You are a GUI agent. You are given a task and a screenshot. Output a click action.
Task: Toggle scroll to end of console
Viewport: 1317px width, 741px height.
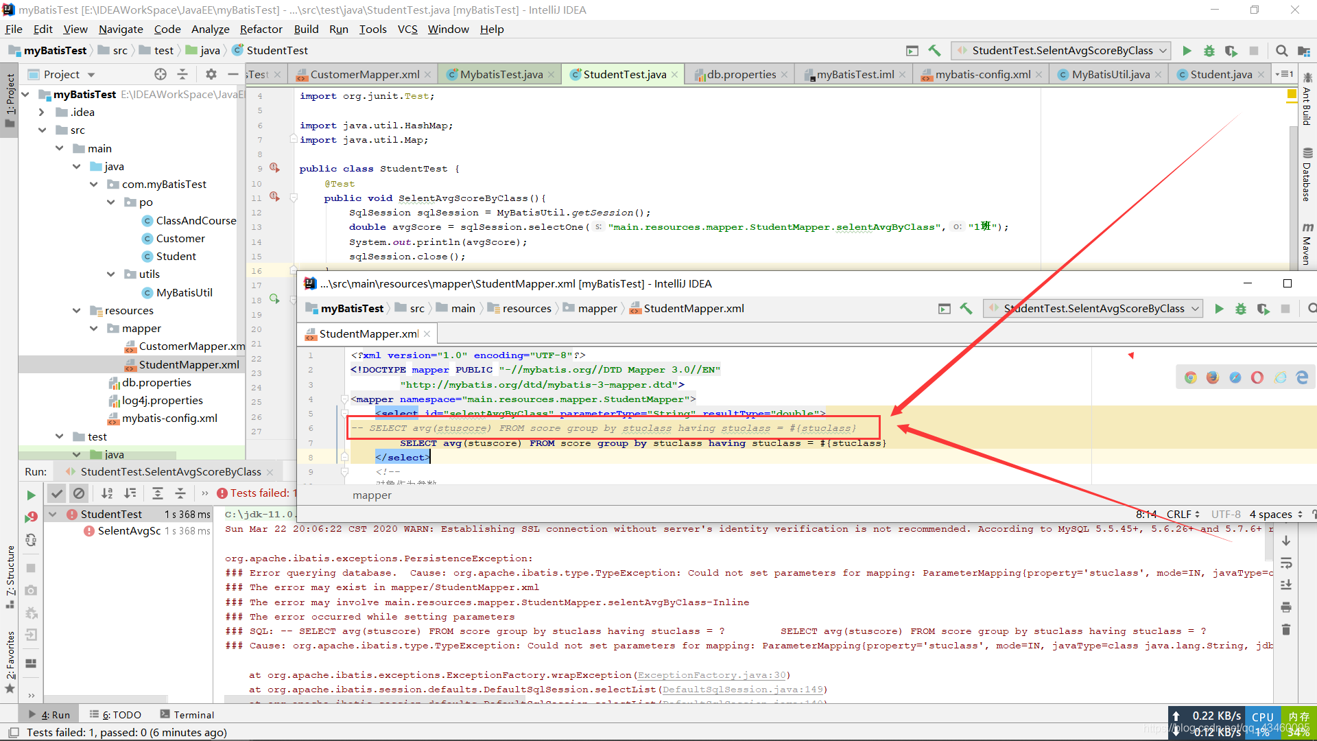click(1286, 585)
